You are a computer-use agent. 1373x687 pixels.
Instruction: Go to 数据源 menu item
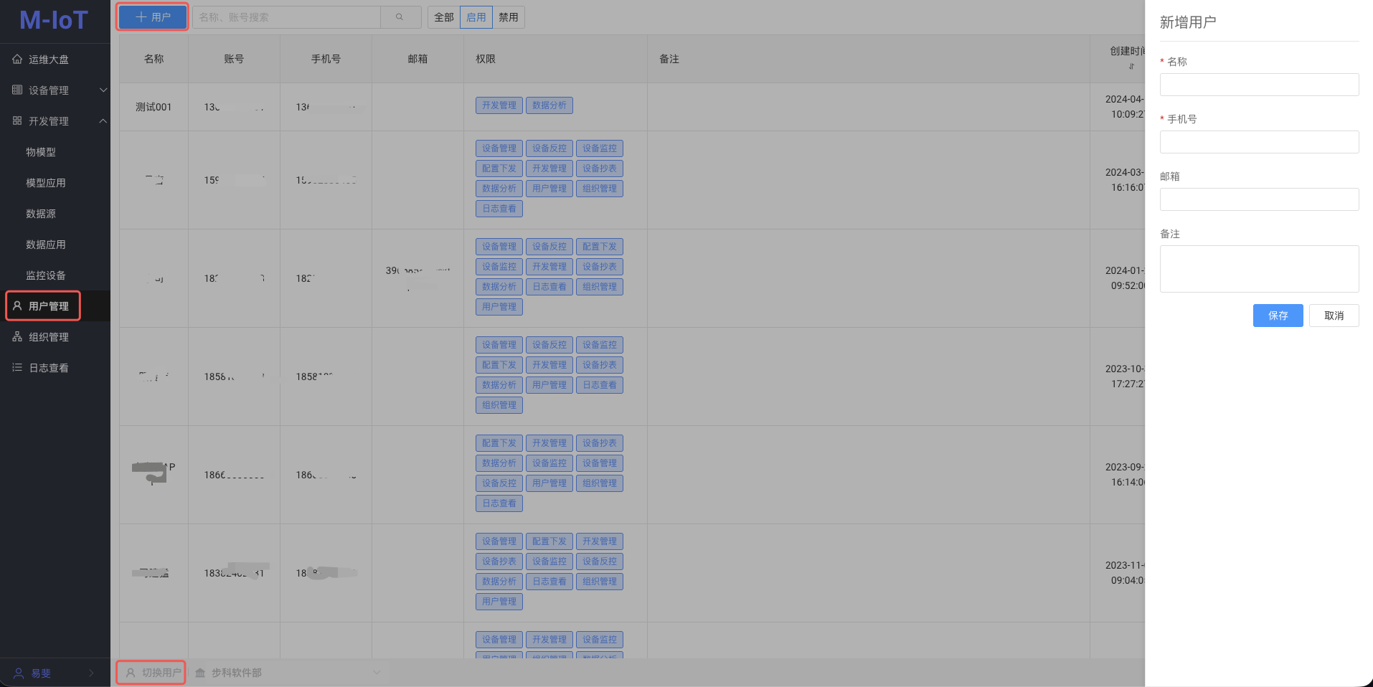point(41,214)
